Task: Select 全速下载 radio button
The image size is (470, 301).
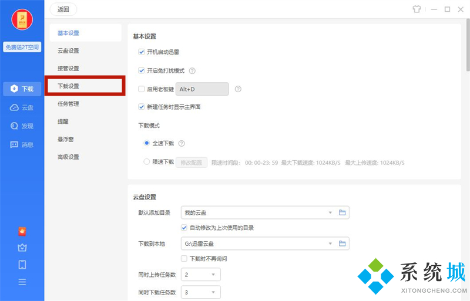Action: coord(146,143)
